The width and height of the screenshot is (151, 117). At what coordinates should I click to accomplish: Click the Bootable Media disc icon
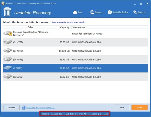[x=110, y=12]
